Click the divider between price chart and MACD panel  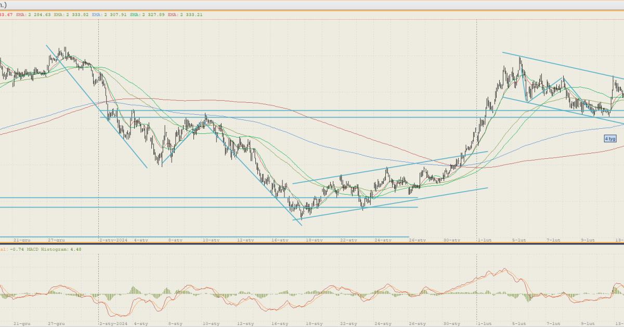(x=312, y=244)
